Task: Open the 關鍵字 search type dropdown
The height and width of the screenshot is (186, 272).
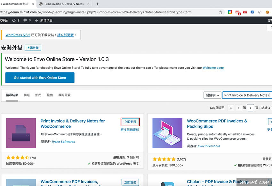Action: point(212,95)
